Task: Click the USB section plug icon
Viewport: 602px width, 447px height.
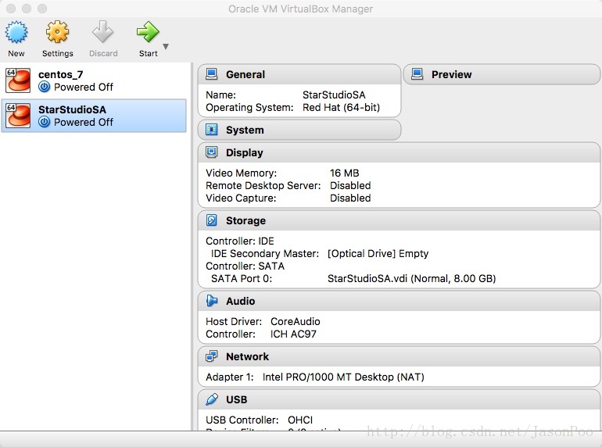Action: [212, 399]
